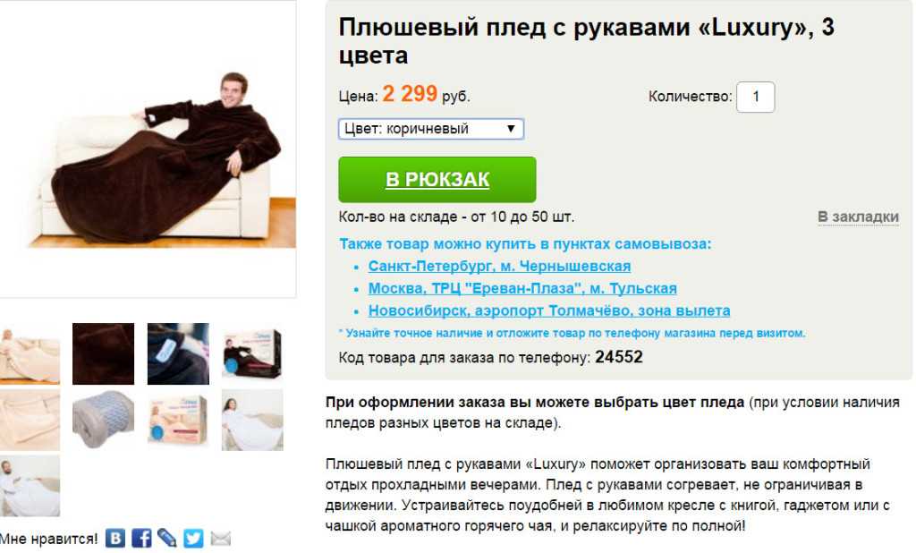Share the product on Facebook
The height and width of the screenshot is (553, 916).
coord(140,538)
